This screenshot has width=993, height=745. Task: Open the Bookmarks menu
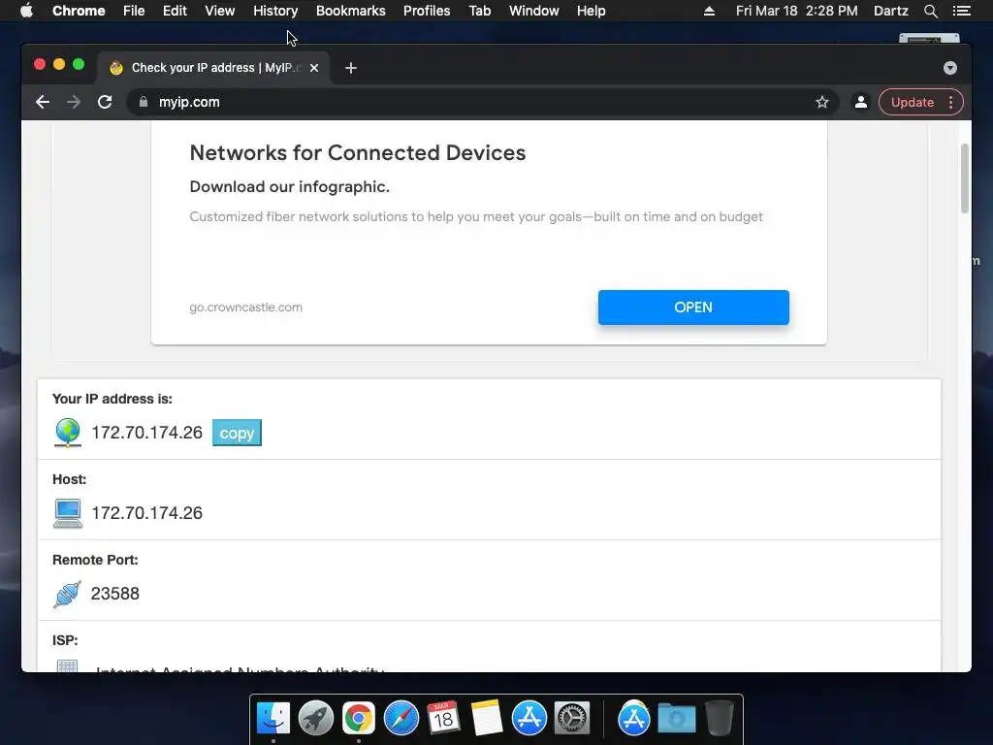(351, 11)
